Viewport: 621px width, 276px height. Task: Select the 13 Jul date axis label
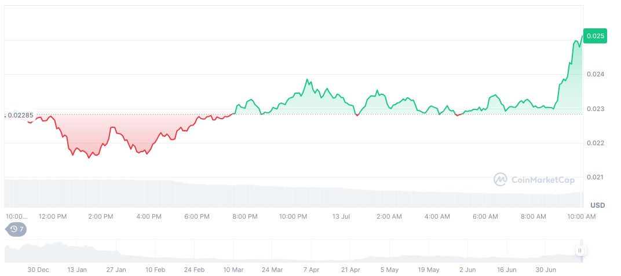click(x=341, y=216)
